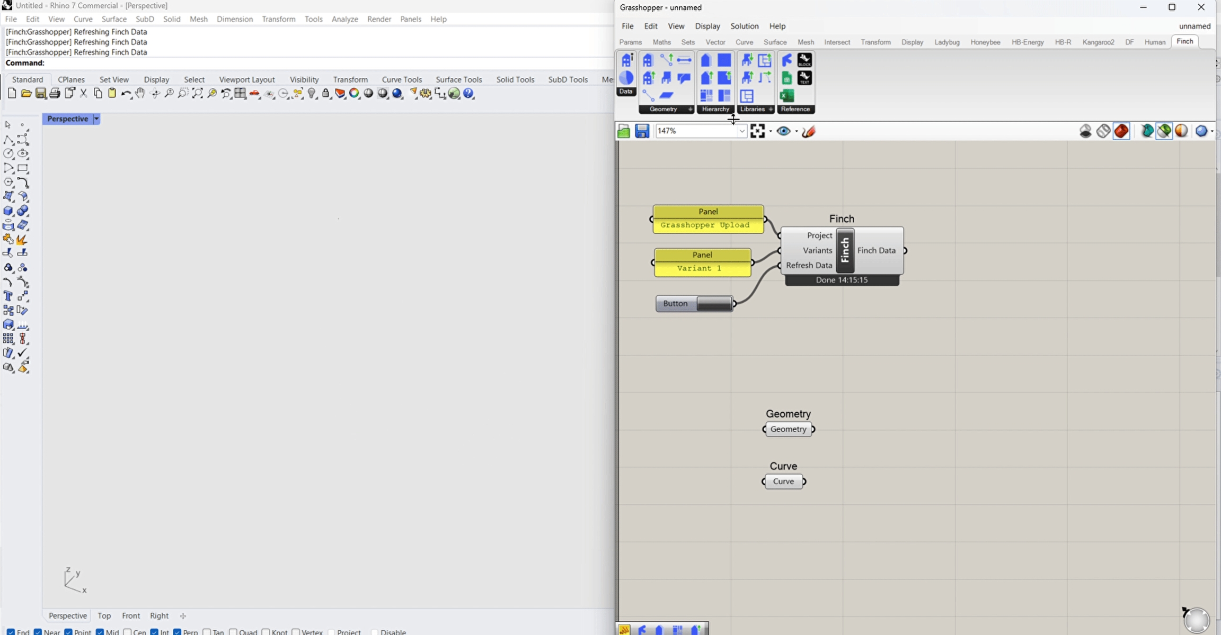
Task: Click the Rhino print icon
Action: 55,94
